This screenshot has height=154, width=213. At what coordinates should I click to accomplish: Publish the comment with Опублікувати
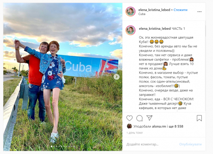pos(190,144)
